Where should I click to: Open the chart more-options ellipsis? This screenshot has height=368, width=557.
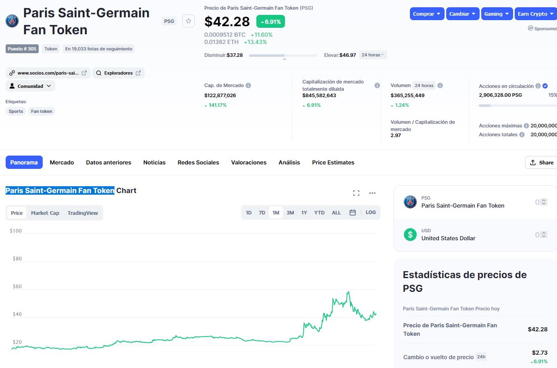(x=372, y=193)
